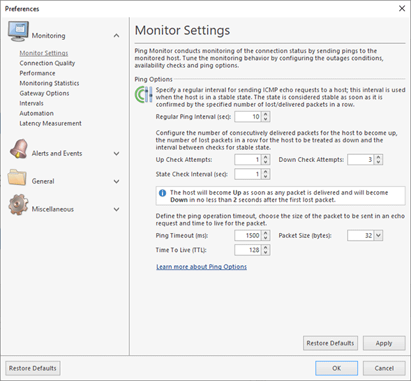411x381 pixels.
Task: Close the Preferences dialog
Action: point(402,8)
